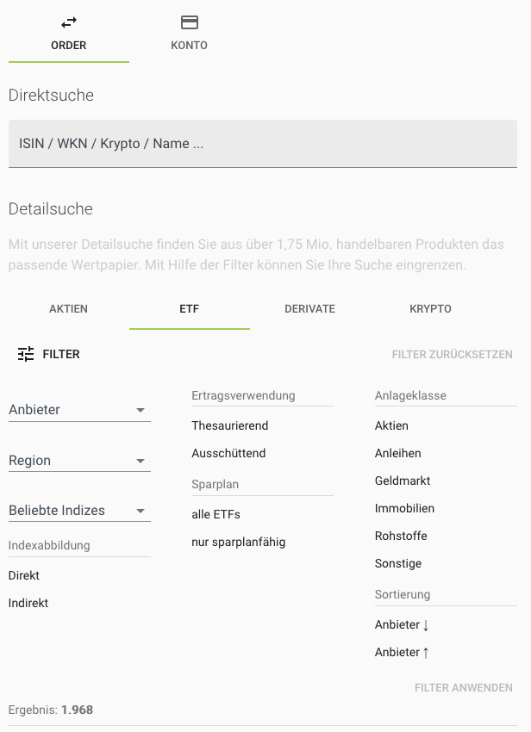The width and height of the screenshot is (531, 732).
Task: Open the Region dropdown
Action: click(79, 461)
